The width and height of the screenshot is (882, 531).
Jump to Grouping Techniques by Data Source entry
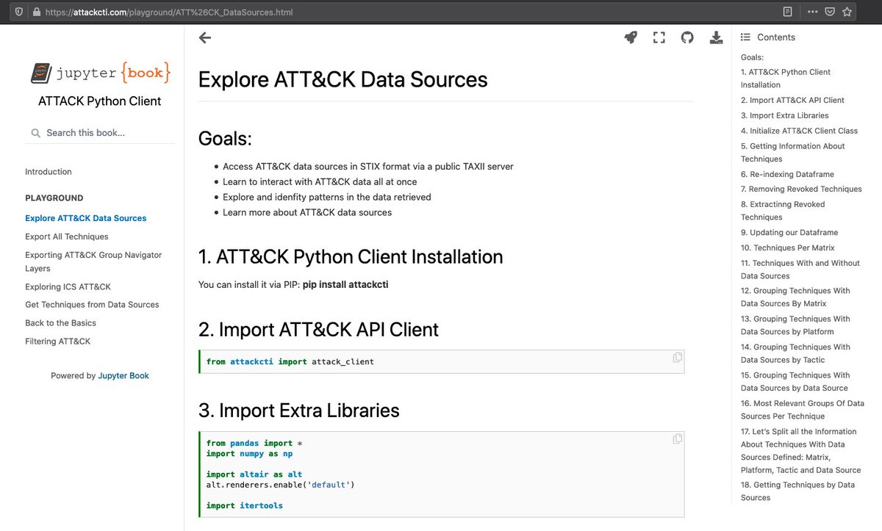795,381
